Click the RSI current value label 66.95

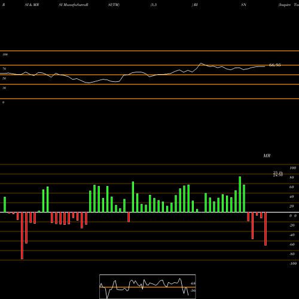[x=275, y=65]
